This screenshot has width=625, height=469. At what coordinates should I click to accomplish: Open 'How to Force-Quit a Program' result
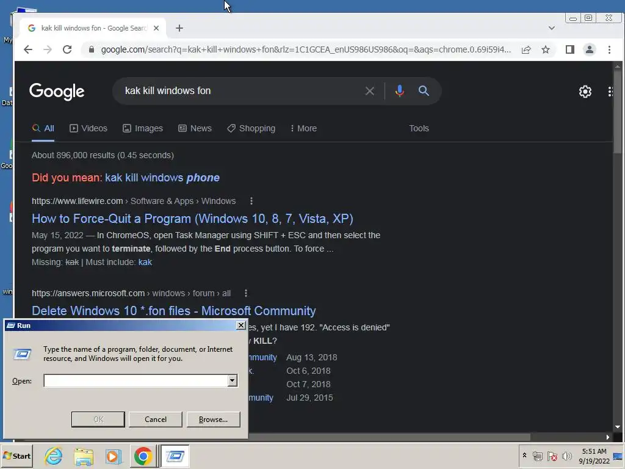pos(192,219)
